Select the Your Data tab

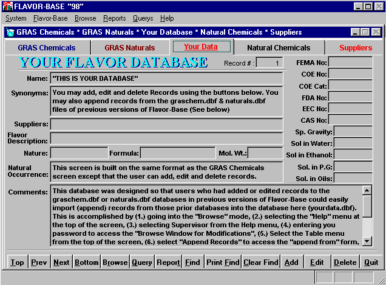[x=201, y=47]
